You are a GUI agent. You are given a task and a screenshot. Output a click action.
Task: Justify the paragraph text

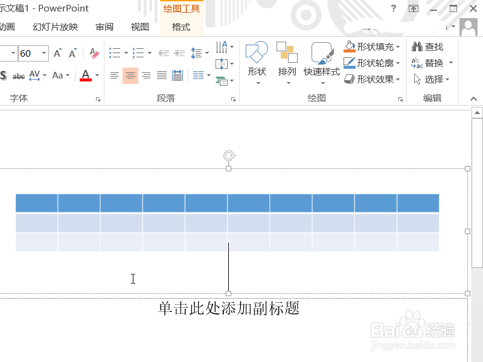[162, 75]
